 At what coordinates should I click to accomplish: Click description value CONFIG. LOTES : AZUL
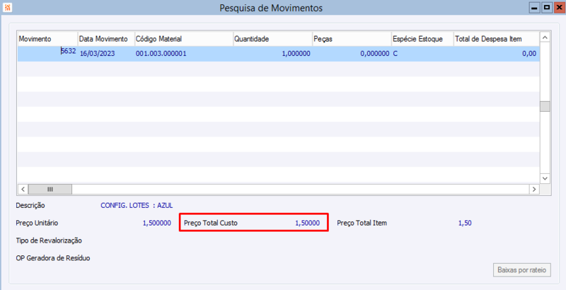(x=137, y=206)
